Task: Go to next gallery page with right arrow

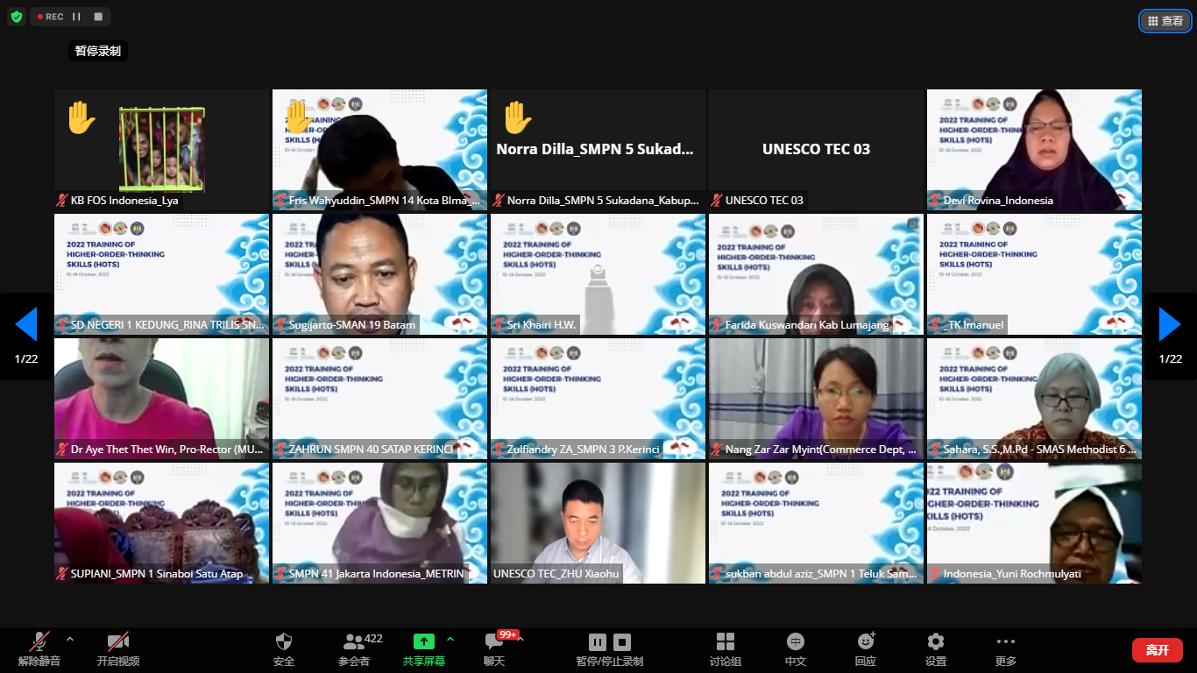Action: coord(1170,324)
